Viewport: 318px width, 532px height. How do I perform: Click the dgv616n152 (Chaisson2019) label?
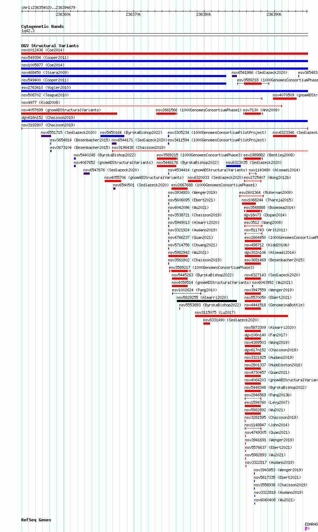click(48, 117)
